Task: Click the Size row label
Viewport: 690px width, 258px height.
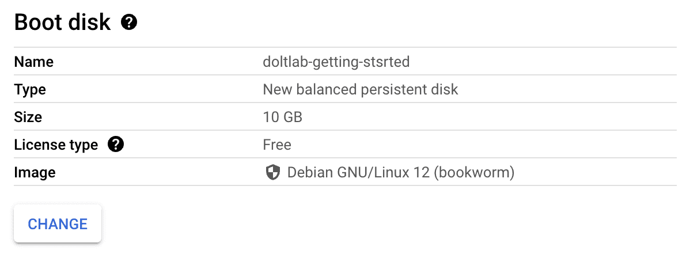Action: pyautogui.click(x=28, y=117)
